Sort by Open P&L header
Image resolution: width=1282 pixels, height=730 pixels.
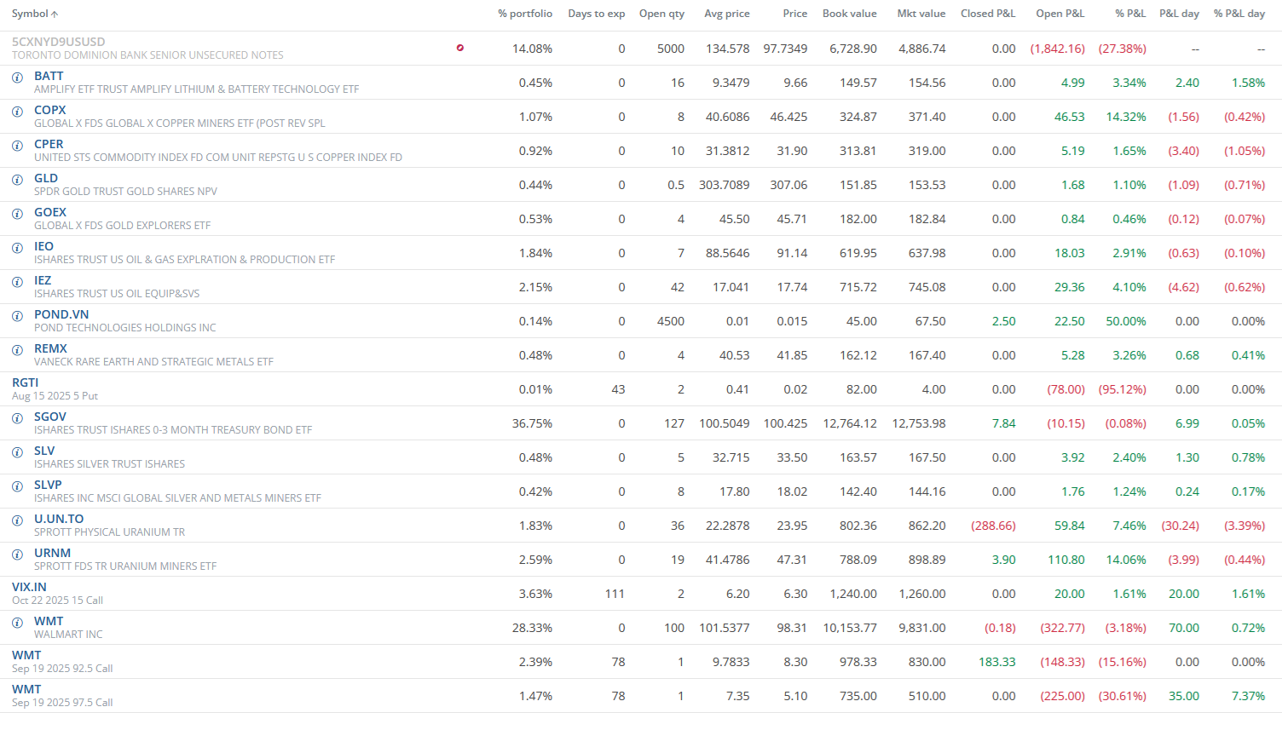[1060, 14]
